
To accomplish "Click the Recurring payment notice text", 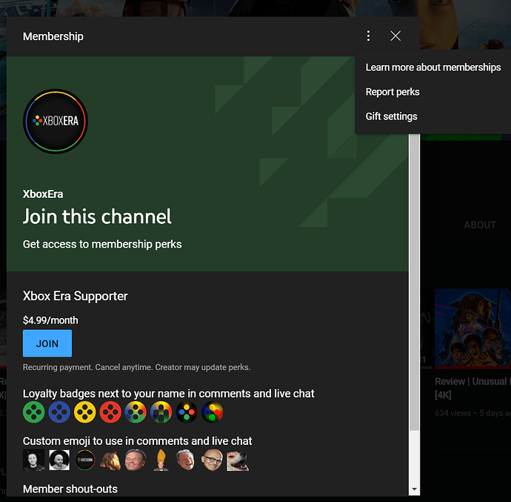I will tap(136, 367).
